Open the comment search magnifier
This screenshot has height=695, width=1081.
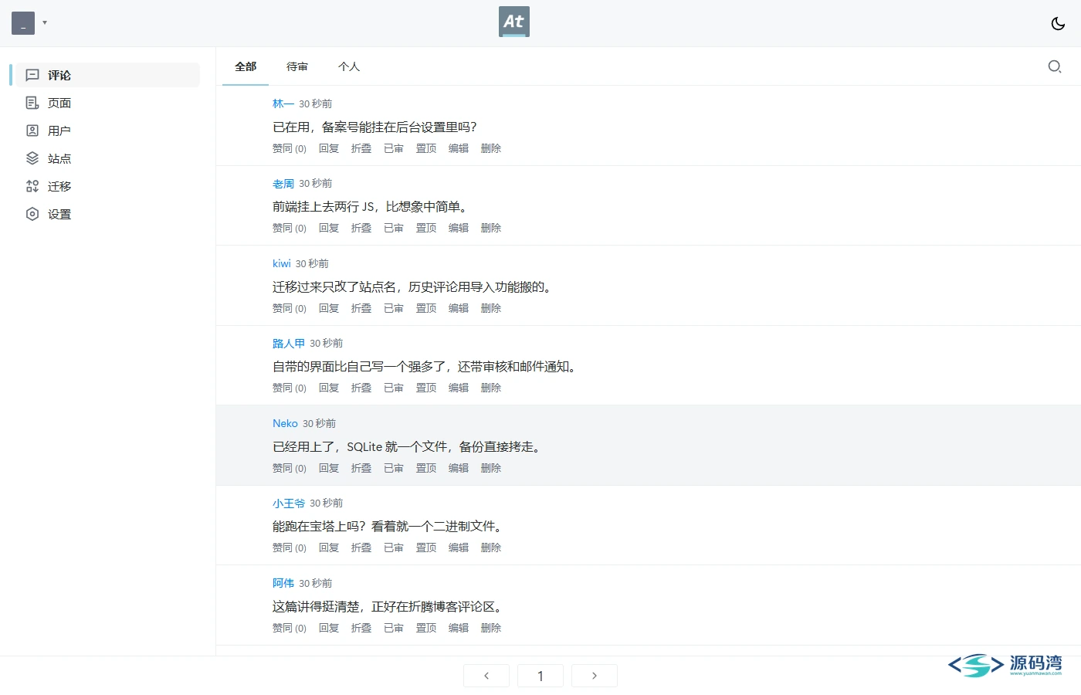pos(1055,66)
